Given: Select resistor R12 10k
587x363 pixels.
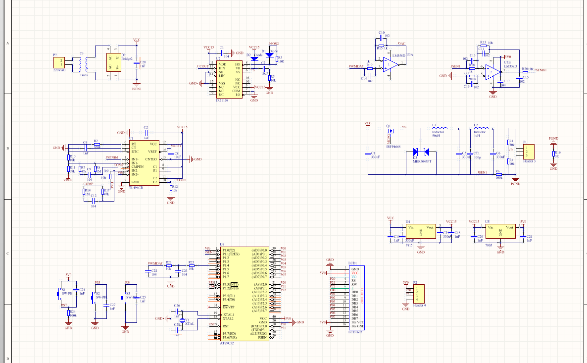Looking at the screenshot, I should tap(171, 188).
